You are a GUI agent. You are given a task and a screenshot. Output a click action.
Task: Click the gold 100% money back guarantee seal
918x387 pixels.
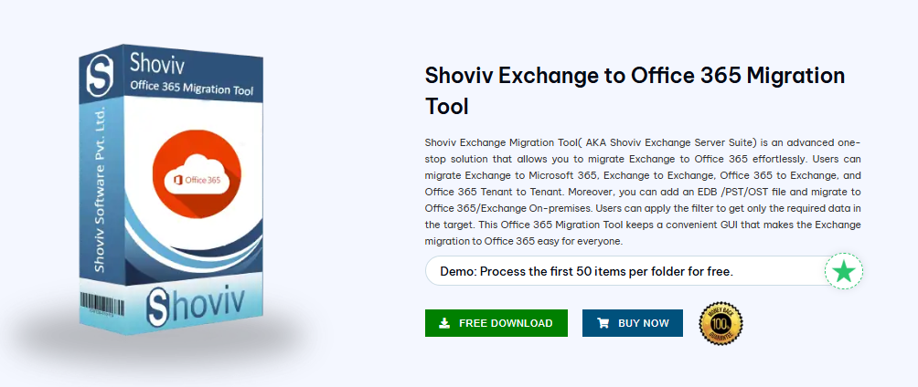[x=721, y=323]
